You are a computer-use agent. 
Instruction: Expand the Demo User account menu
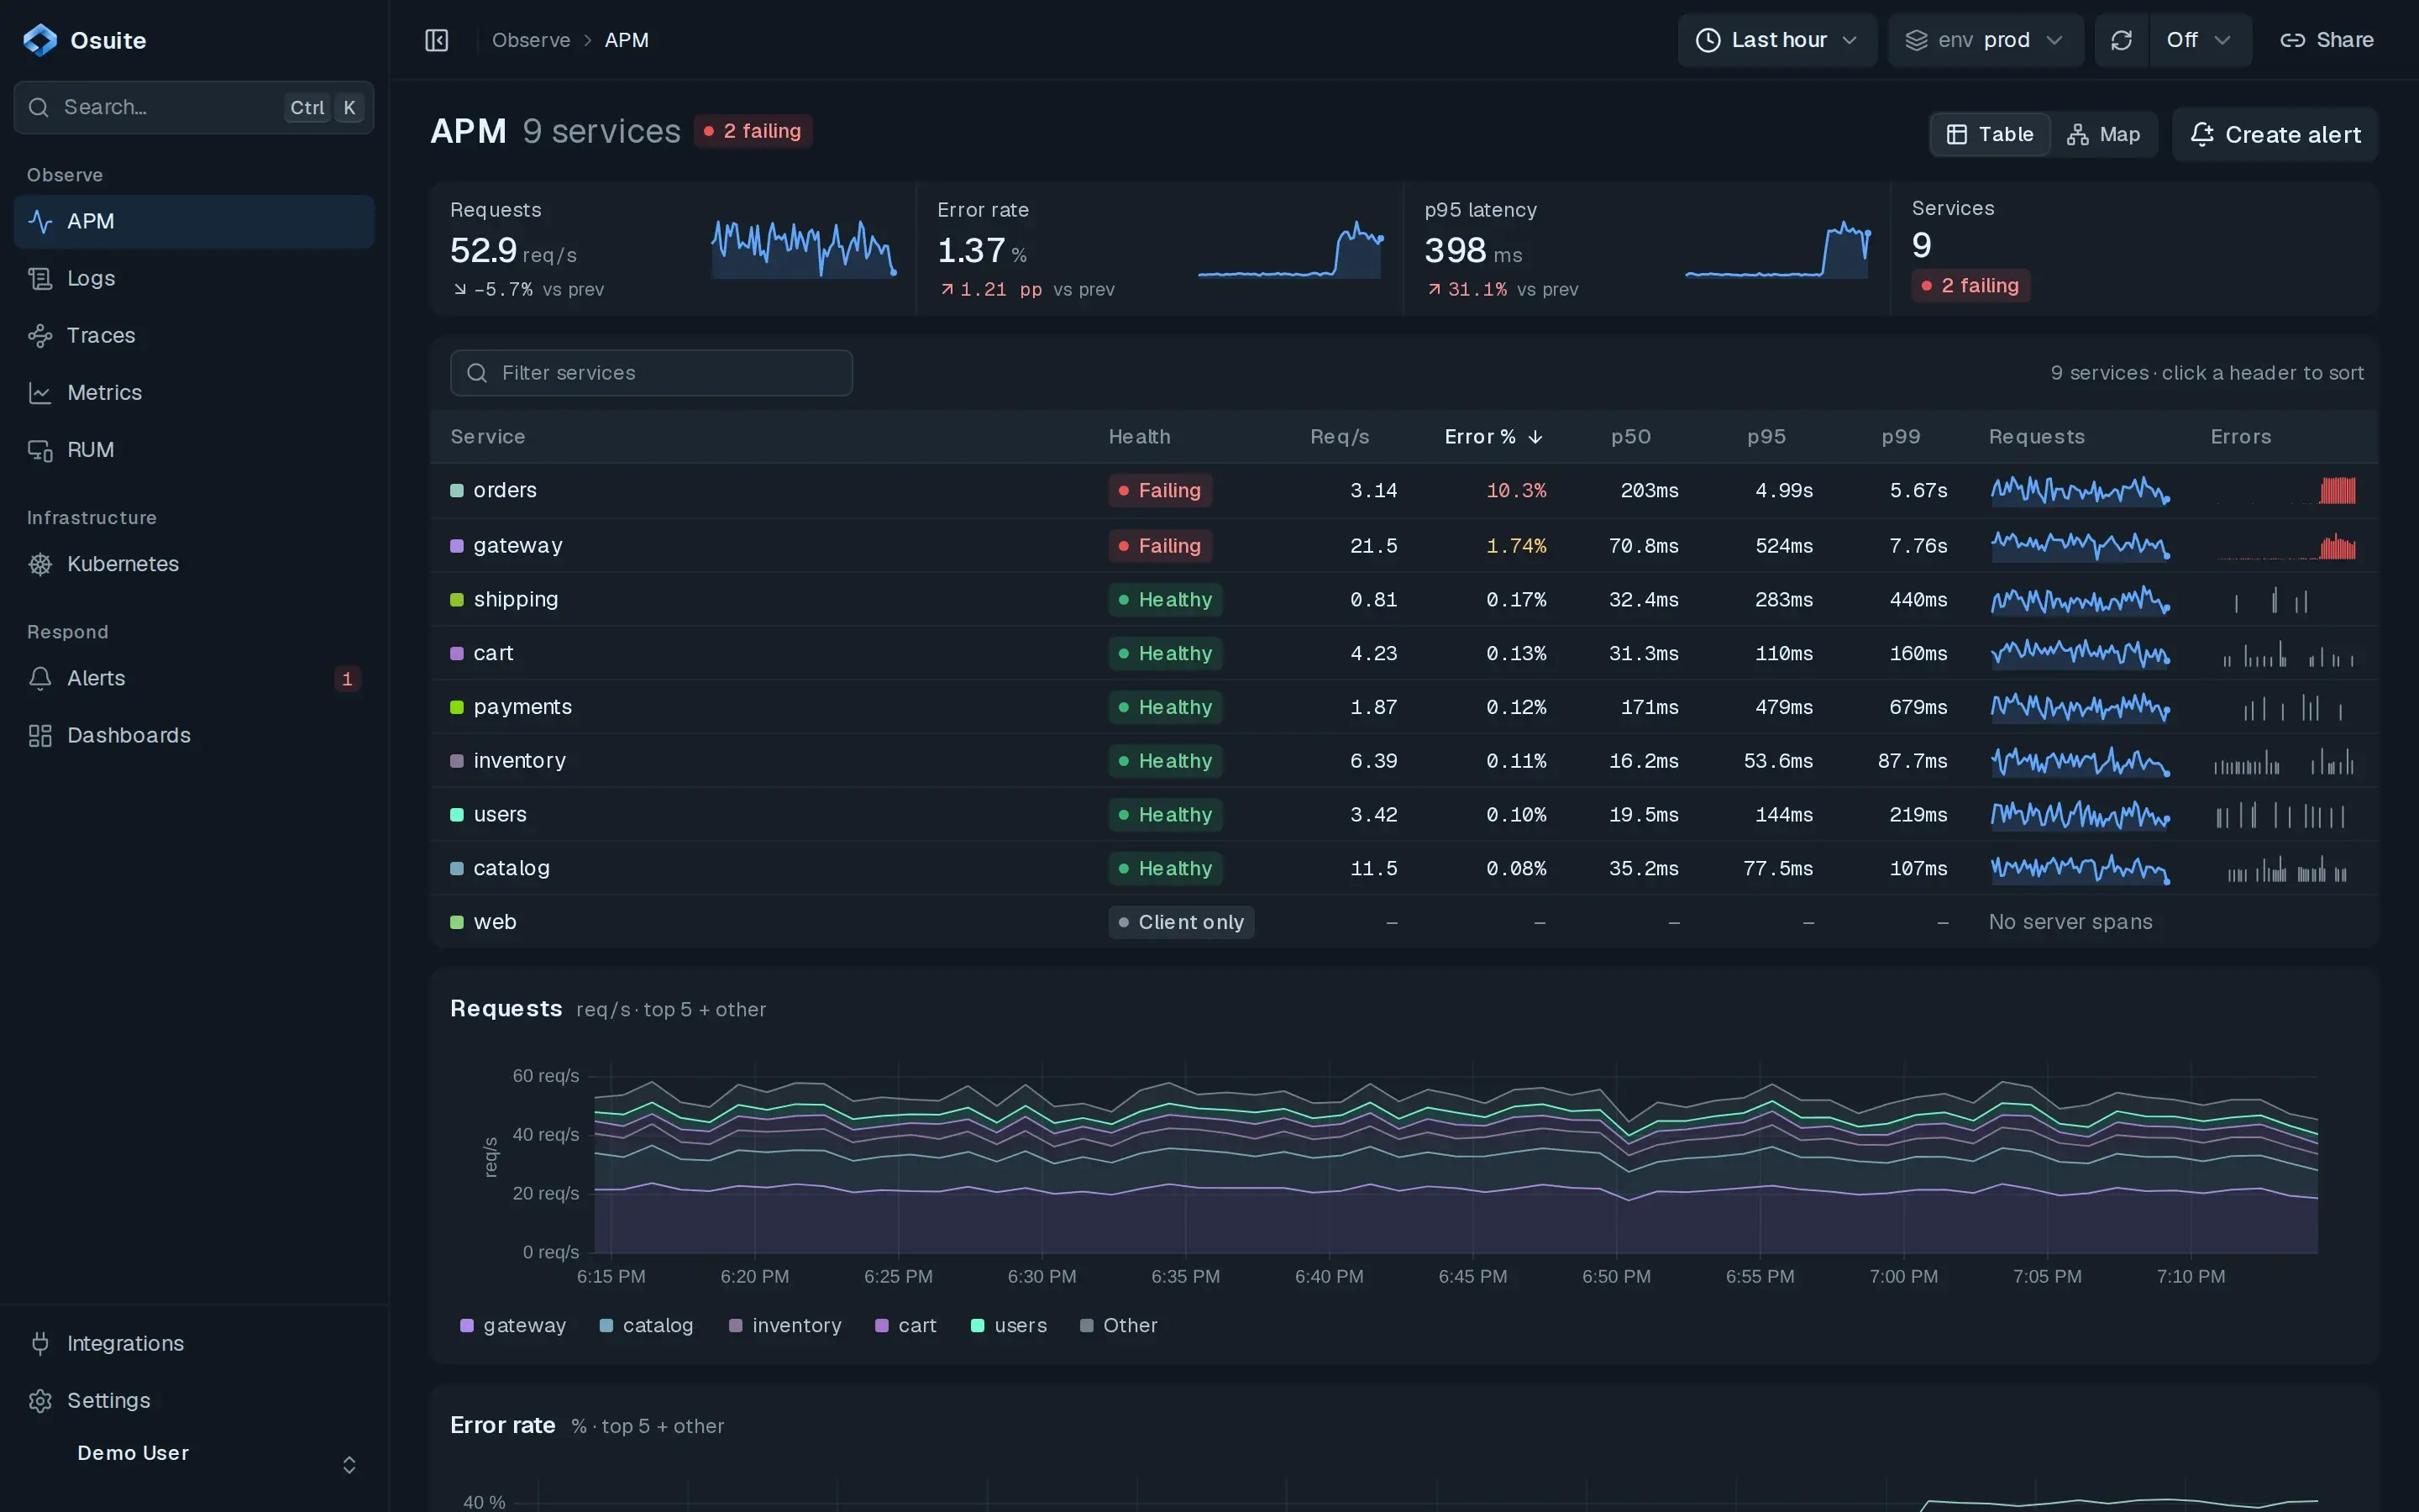tap(194, 1463)
